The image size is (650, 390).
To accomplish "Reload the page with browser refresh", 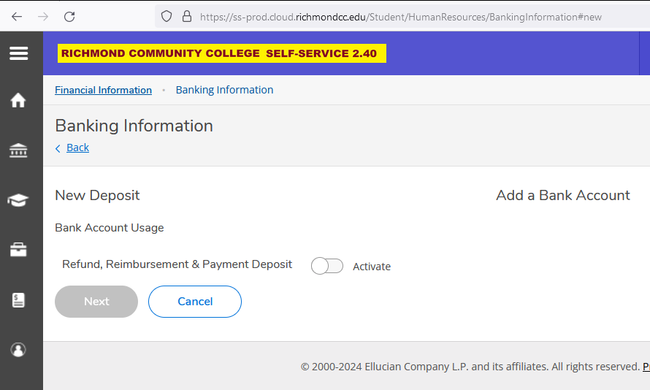I will (69, 16).
